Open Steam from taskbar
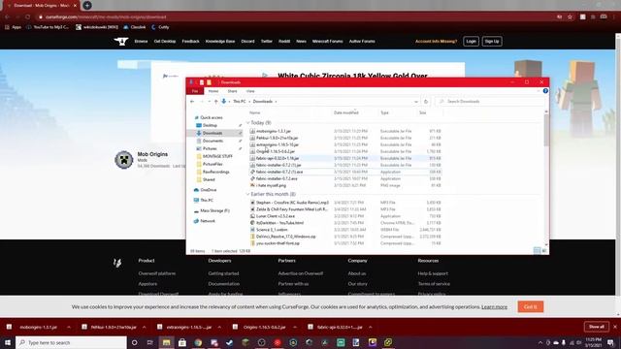 230,342
